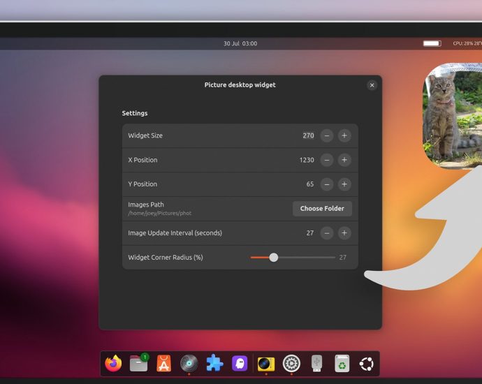Open the gear-with-play icon in dock
The height and width of the screenshot is (384, 482).
(x=291, y=364)
